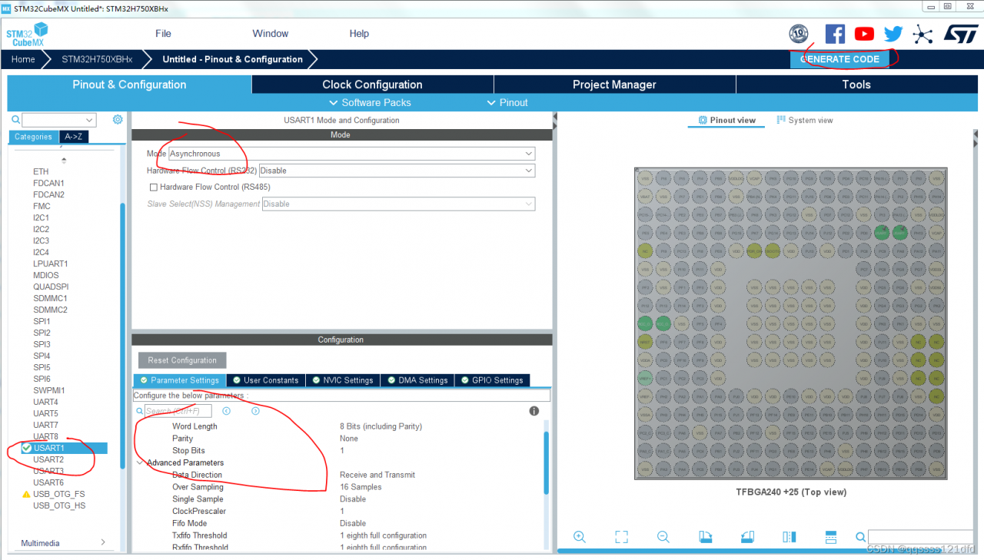984x560 pixels.
Task: Go to Home breadcrumb
Action: coord(23,59)
